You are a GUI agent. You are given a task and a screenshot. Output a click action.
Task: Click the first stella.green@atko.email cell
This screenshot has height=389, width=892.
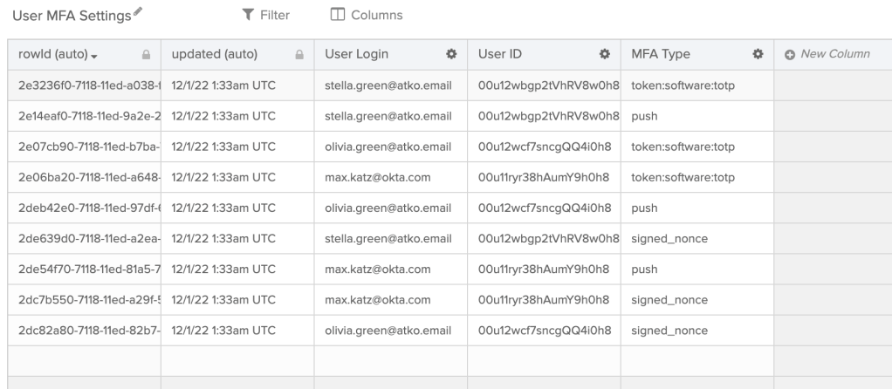point(388,85)
